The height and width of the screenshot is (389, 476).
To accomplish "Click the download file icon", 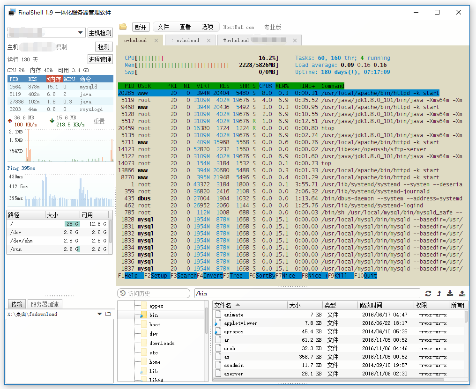I will pyautogui.click(x=450, y=294).
